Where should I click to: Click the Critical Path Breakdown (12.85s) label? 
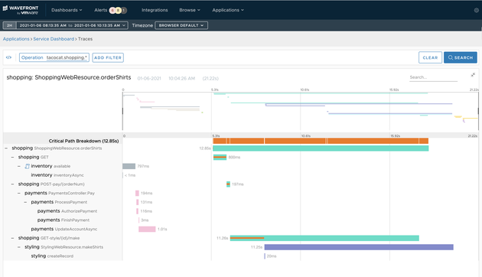(x=83, y=141)
